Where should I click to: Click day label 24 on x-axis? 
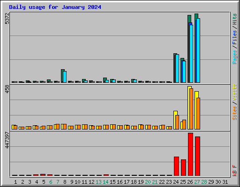pyautogui.click(x=176, y=182)
